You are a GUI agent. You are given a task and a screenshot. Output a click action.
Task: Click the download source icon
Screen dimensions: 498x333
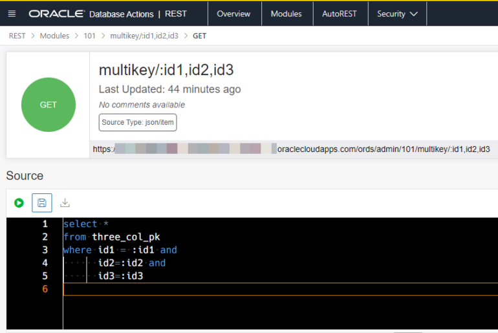pyautogui.click(x=65, y=203)
